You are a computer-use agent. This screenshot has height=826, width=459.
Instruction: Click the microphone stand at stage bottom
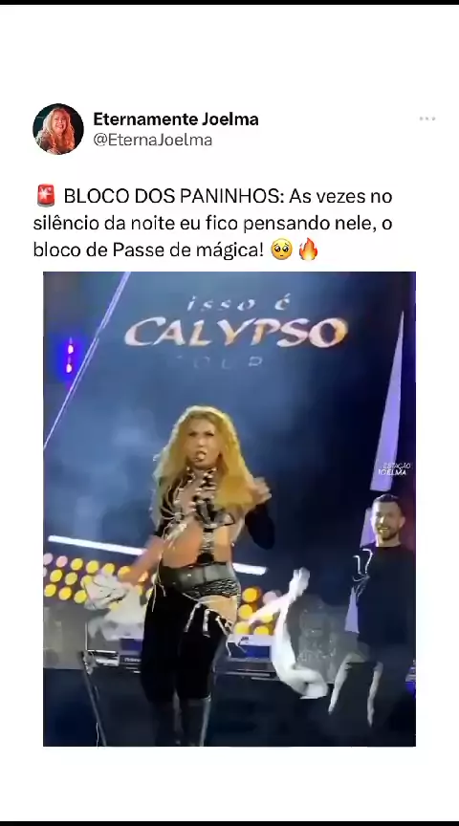click(x=93, y=698)
